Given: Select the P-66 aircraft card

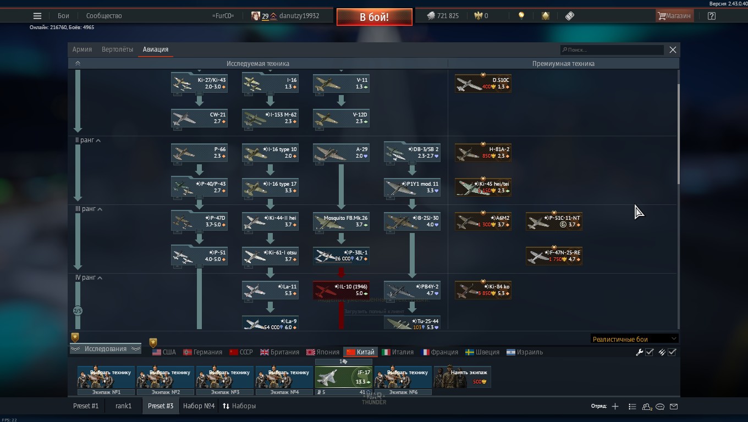Looking at the screenshot, I should click(199, 153).
